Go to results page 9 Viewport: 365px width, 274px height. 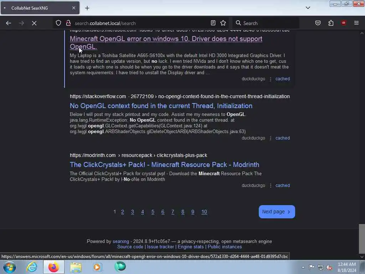tap(193, 212)
